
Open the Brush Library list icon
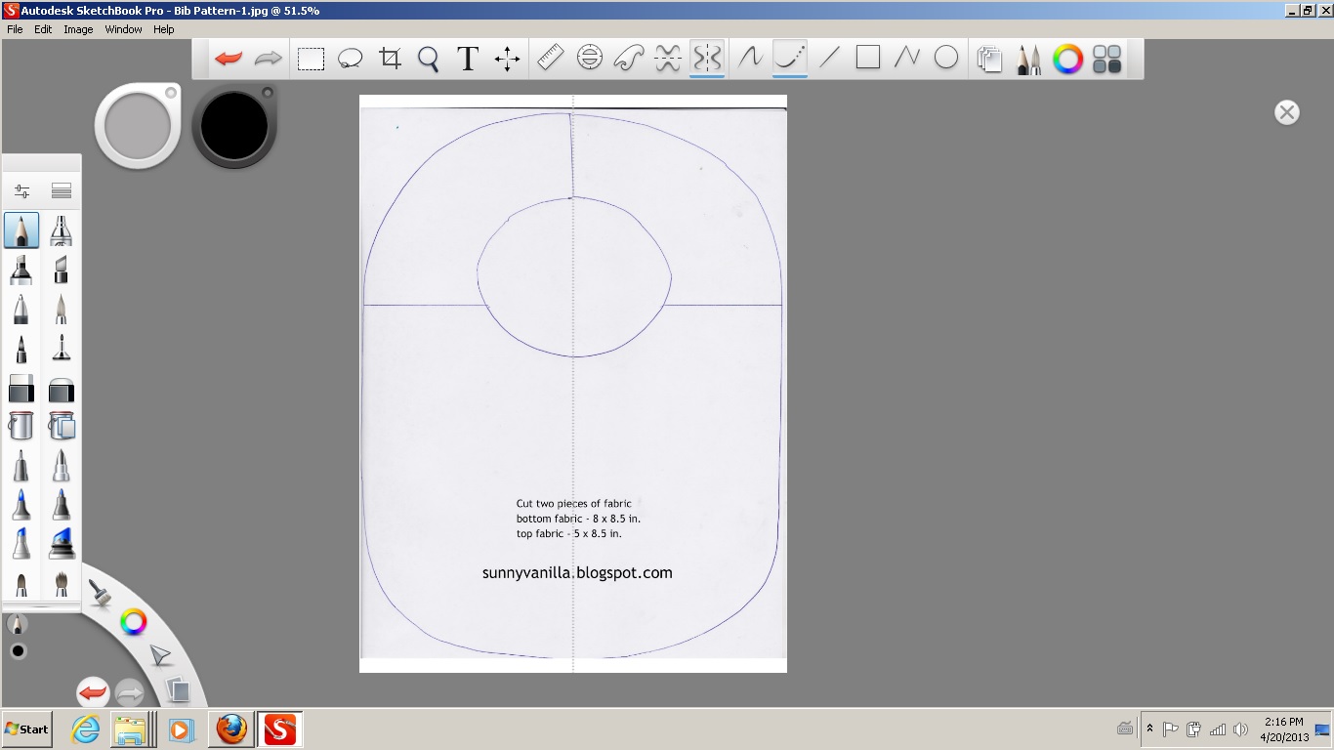tap(62, 191)
